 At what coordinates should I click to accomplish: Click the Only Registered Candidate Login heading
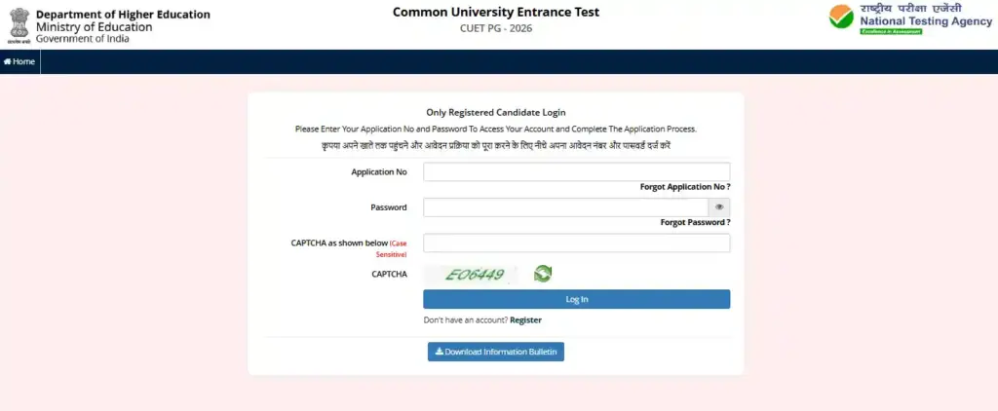point(496,113)
